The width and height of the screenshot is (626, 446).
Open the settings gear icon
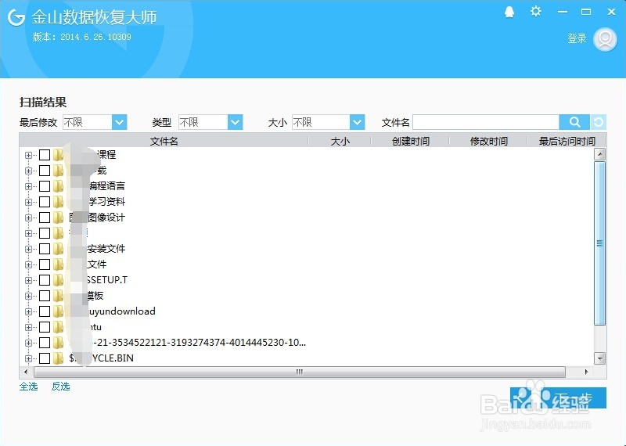[x=535, y=12]
